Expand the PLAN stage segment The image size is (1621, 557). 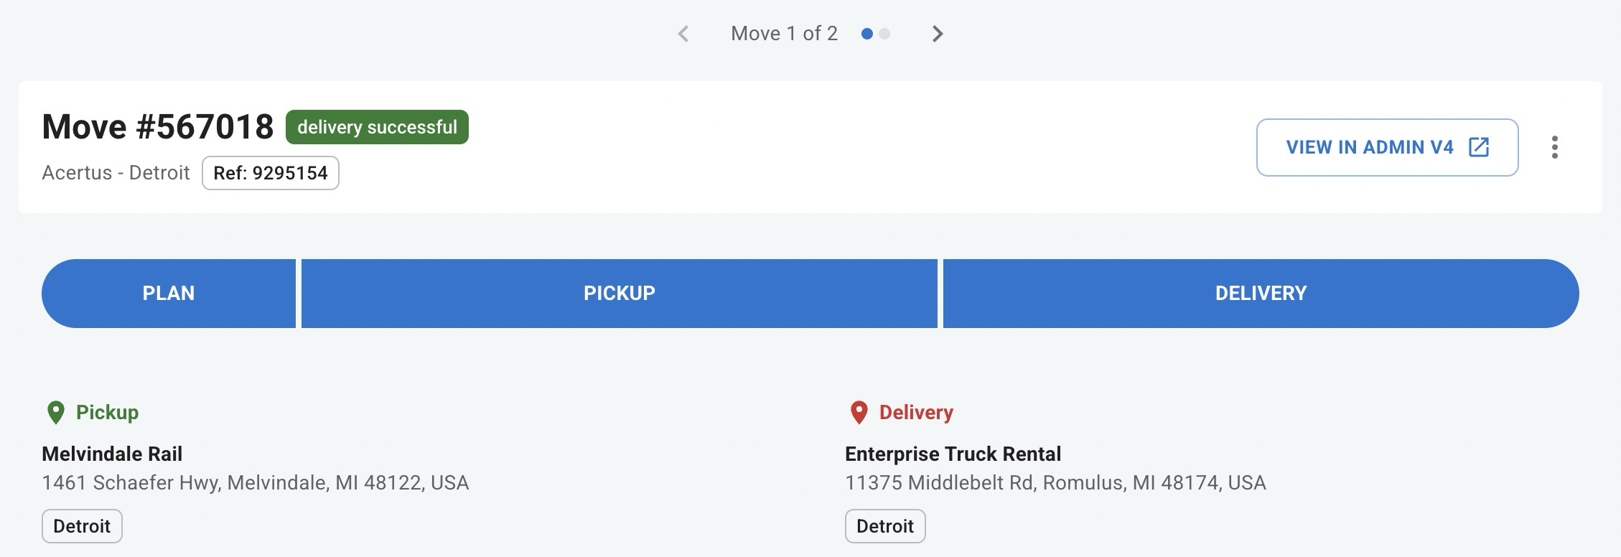169,293
